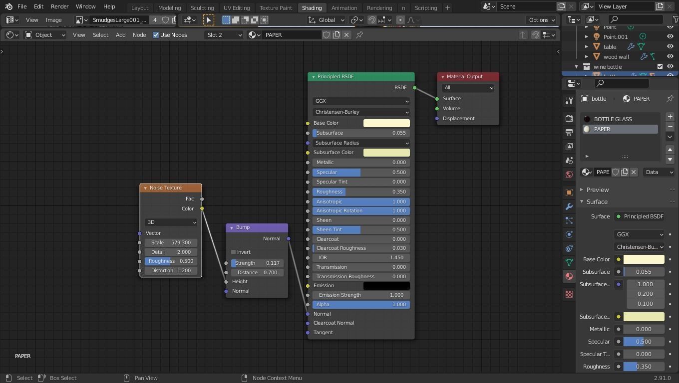Open the Modifiers properties tab
679x383 pixels.
(x=569, y=206)
